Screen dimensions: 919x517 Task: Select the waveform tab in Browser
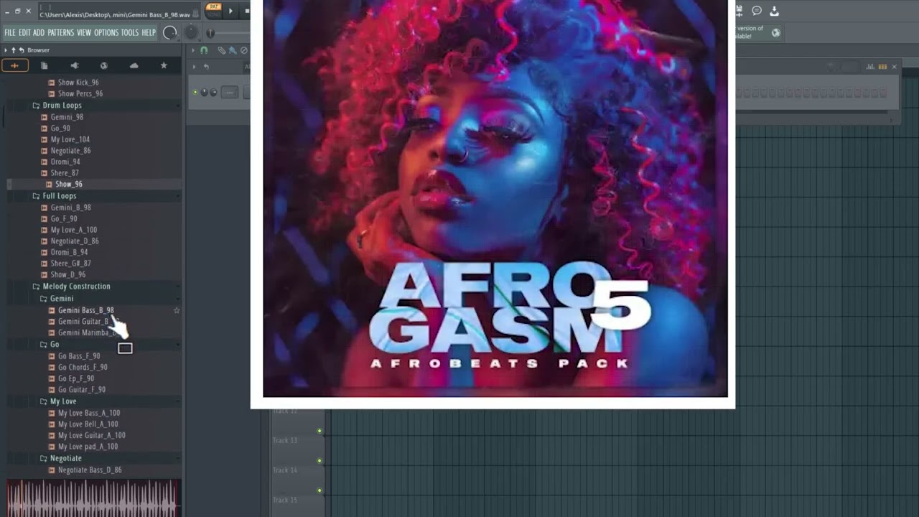(x=14, y=65)
